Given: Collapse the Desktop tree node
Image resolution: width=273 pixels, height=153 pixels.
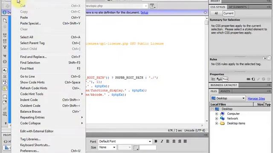Looking at the screenshot, I should (212, 109).
